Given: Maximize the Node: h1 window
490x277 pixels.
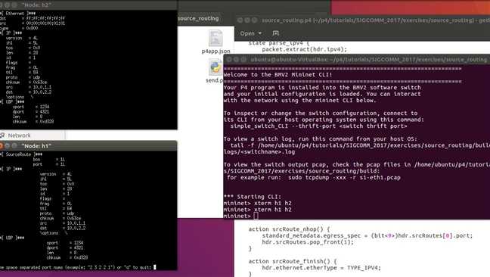Looking at the screenshot, I should 14,146.
